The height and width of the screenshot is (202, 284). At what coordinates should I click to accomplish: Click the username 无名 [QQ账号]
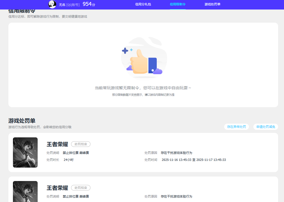pyautogui.click(x=69, y=5)
